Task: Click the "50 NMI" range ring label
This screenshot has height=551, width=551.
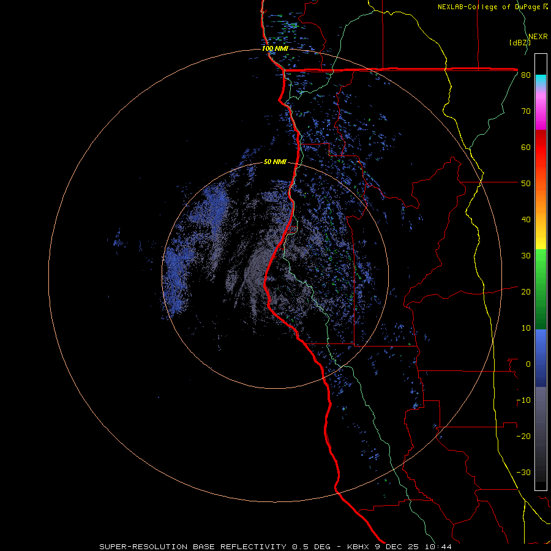Action: pos(275,162)
